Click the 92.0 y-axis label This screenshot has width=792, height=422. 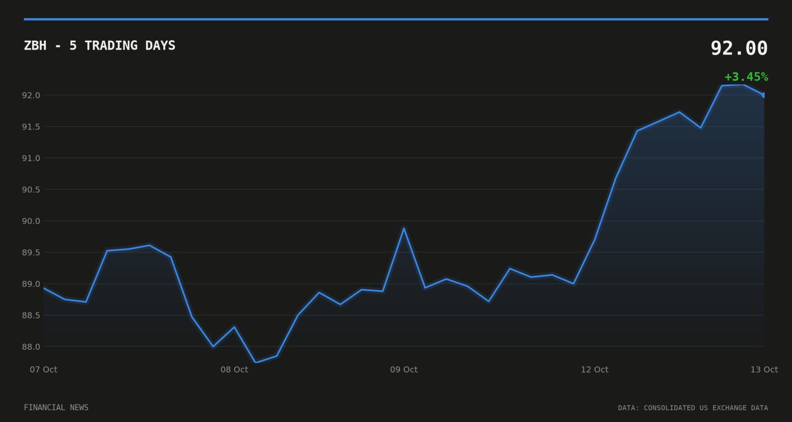(31, 95)
